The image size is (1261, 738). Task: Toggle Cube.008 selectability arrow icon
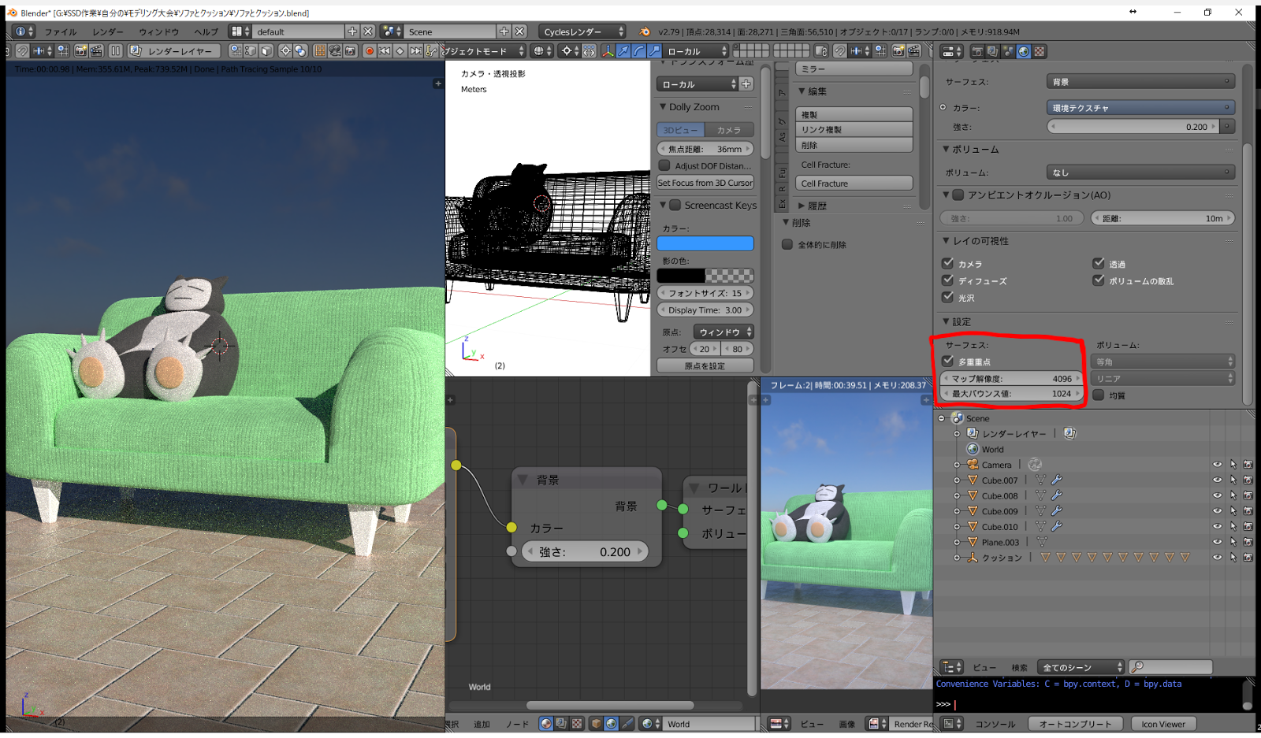[1233, 495]
